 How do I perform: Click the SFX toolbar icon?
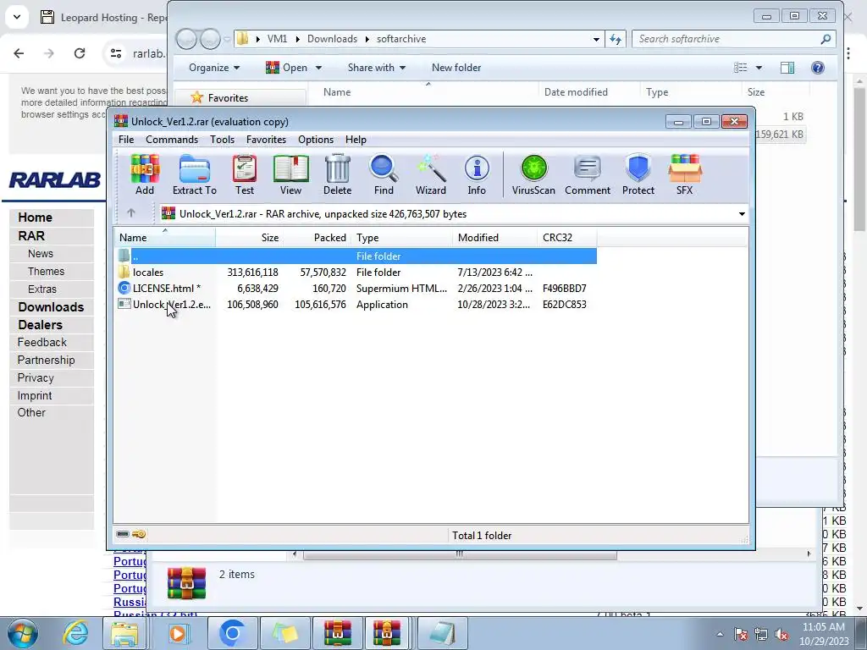pyautogui.click(x=684, y=175)
